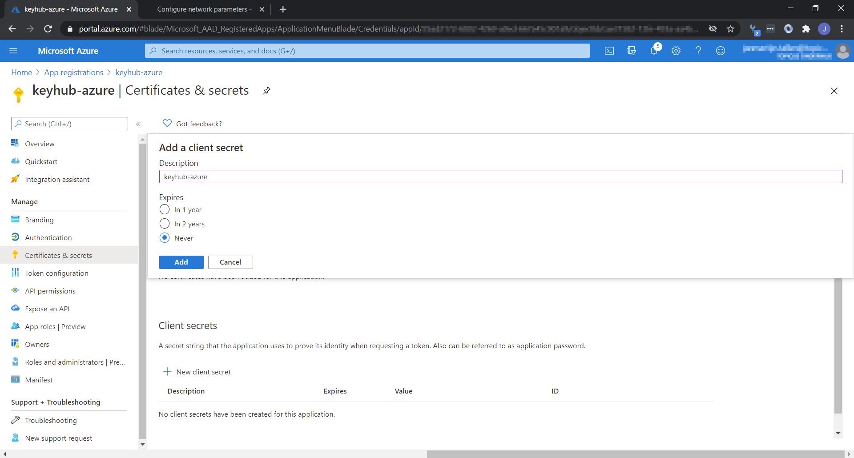
Task: Open the Azure portal hamburger menu
Action: click(13, 51)
